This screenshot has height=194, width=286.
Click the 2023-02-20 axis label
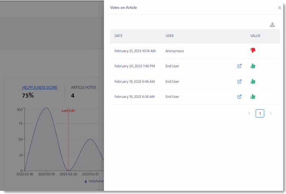[69, 174]
